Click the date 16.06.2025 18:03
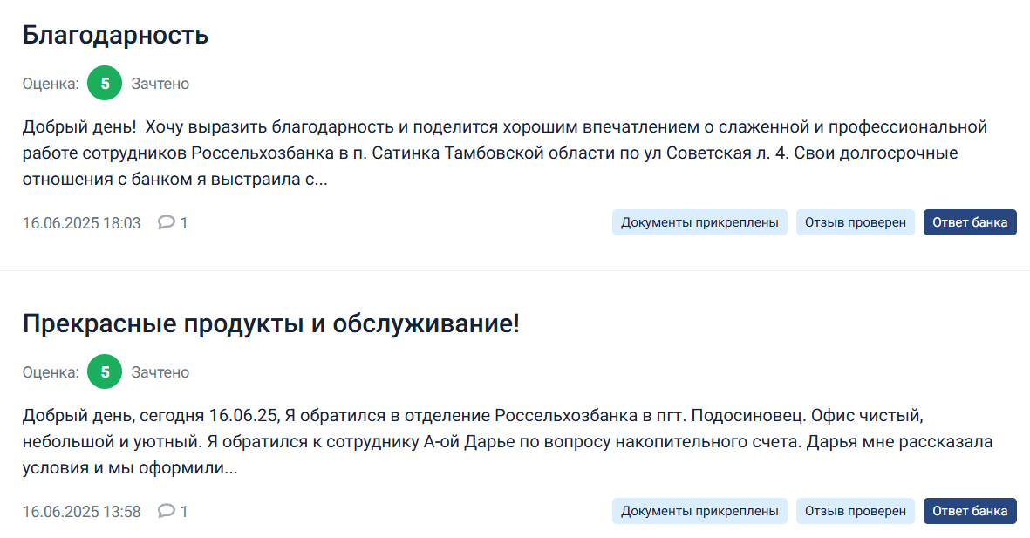1030x538 pixels. 81,223
